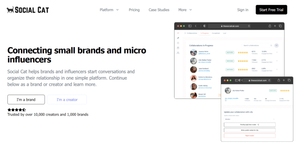Click Katherine Mendoza's avatar

194,78
